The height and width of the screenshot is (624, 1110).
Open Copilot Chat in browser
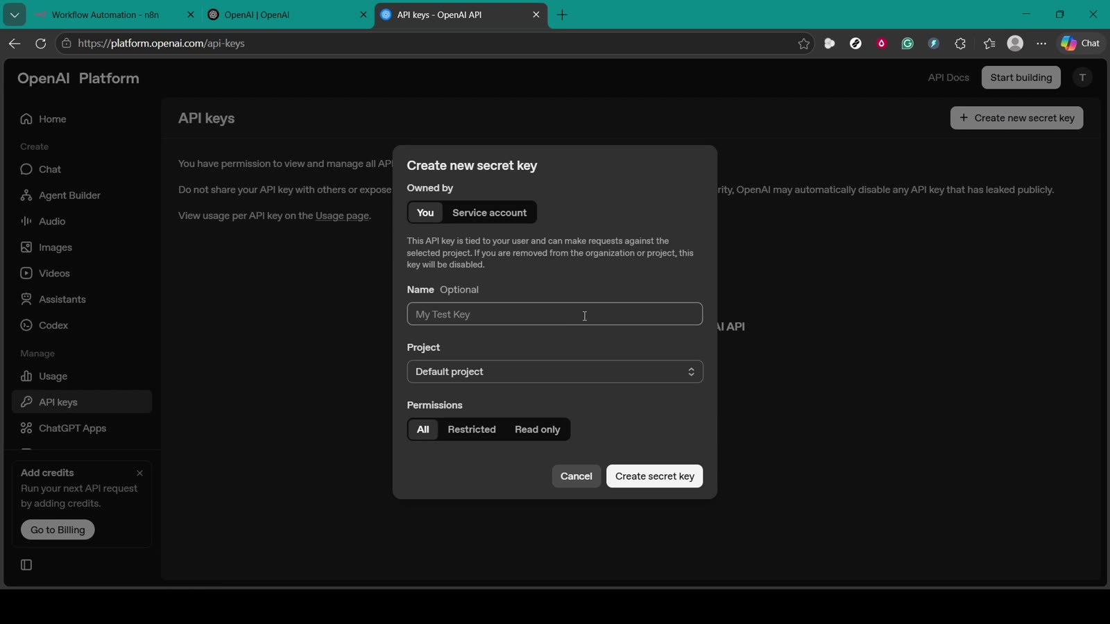pos(1081,43)
